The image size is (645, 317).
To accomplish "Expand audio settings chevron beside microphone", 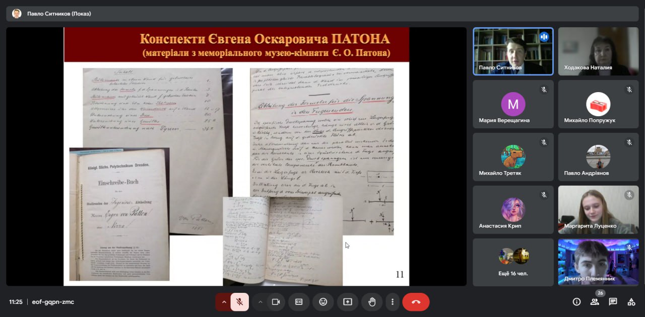I will 224,302.
